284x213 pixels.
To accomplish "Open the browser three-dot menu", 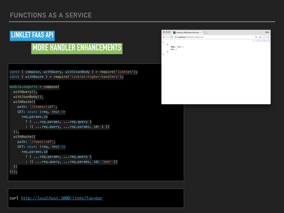I will click(268, 37).
